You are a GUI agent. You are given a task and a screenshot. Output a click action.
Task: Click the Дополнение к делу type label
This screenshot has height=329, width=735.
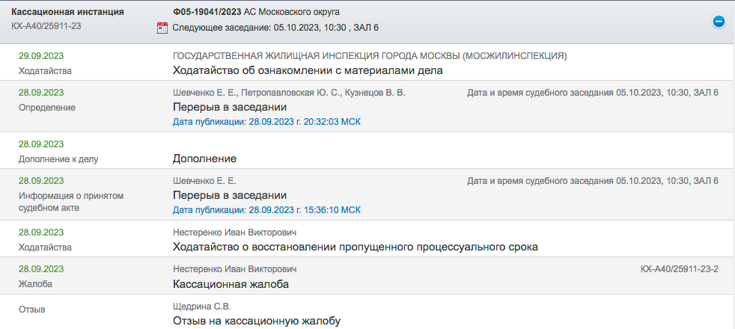click(x=58, y=159)
